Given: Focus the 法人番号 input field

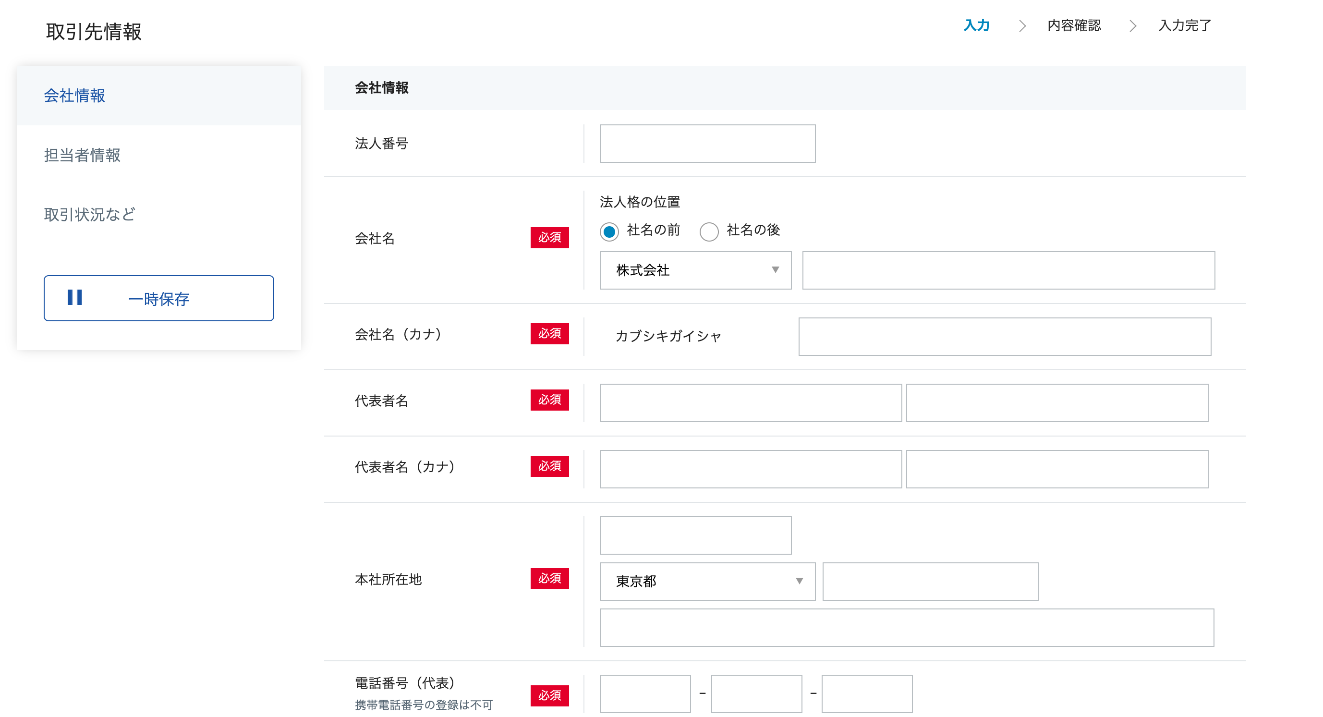Looking at the screenshot, I should pos(707,143).
